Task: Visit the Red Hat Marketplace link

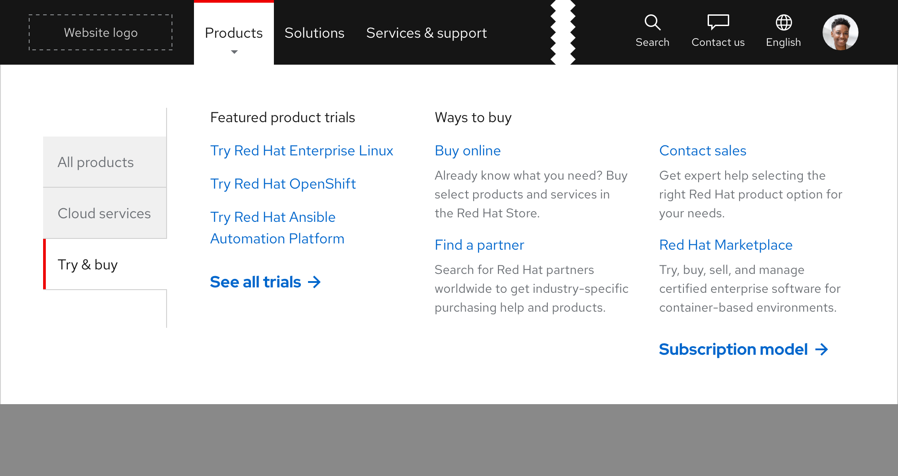Action: click(x=726, y=245)
